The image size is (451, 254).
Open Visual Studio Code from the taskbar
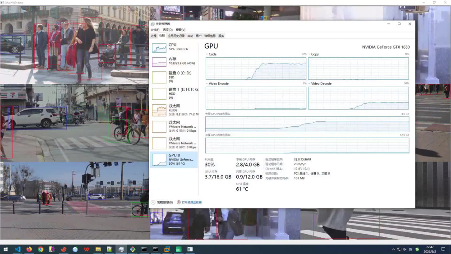pyautogui.click(x=18, y=249)
